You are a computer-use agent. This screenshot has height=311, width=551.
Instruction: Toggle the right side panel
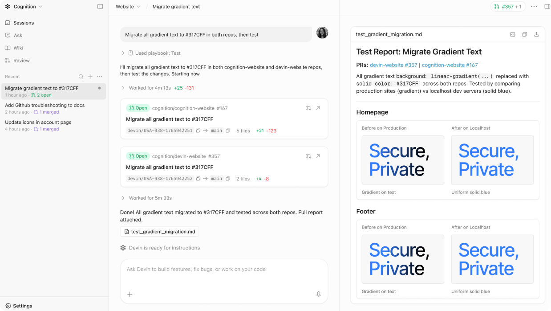click(x=547, y=7)
